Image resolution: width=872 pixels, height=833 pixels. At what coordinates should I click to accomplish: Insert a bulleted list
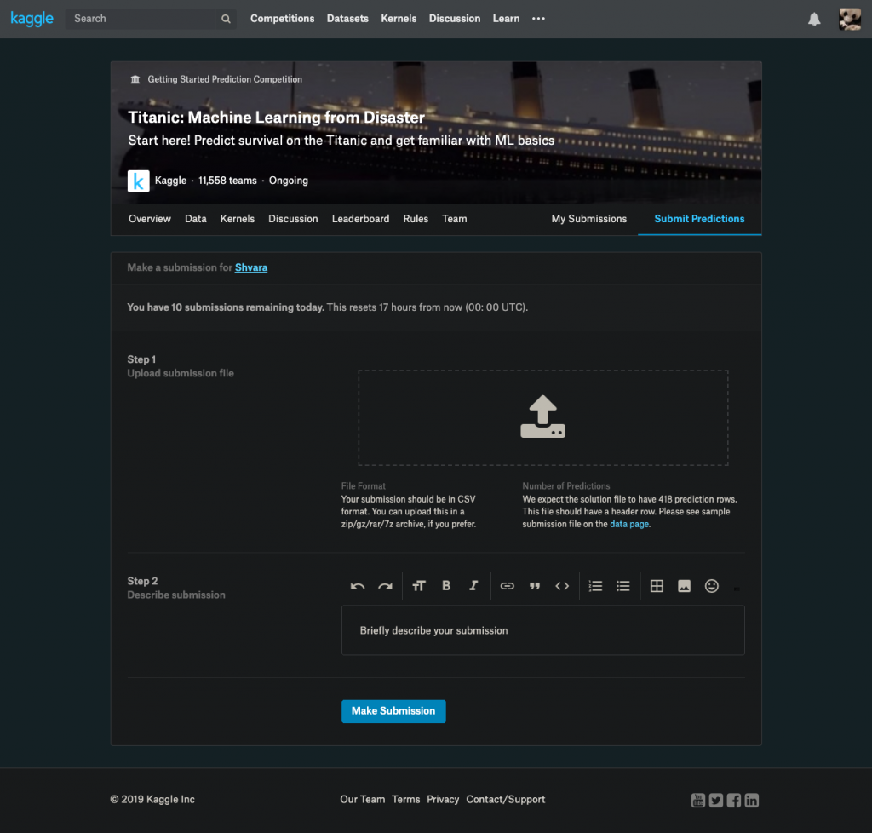pyautogui.click(x=622, y=586)
